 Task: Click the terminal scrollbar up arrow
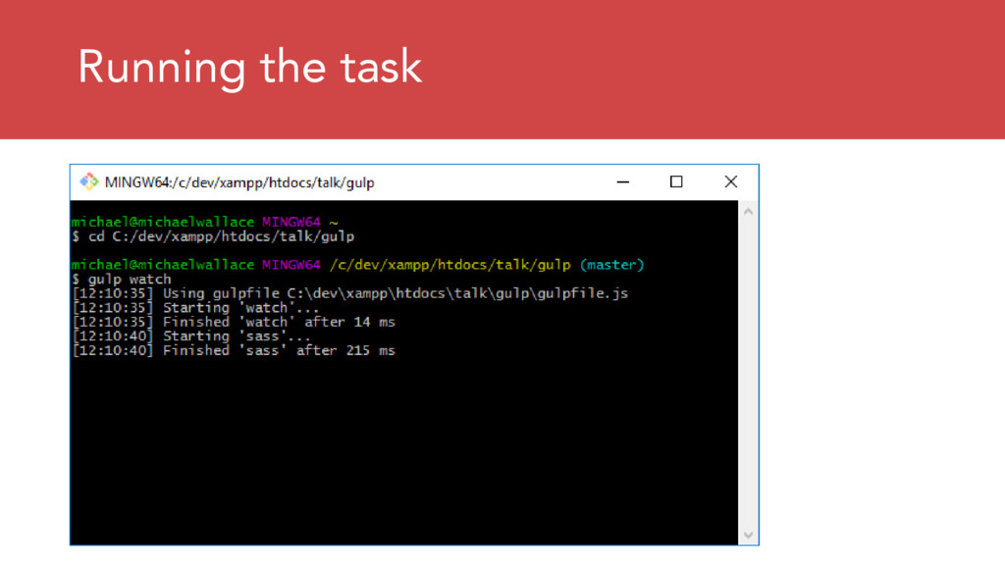tap(748, 212)
